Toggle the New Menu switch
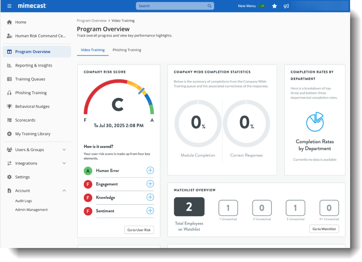362x262 pixels. pos(261,6)
